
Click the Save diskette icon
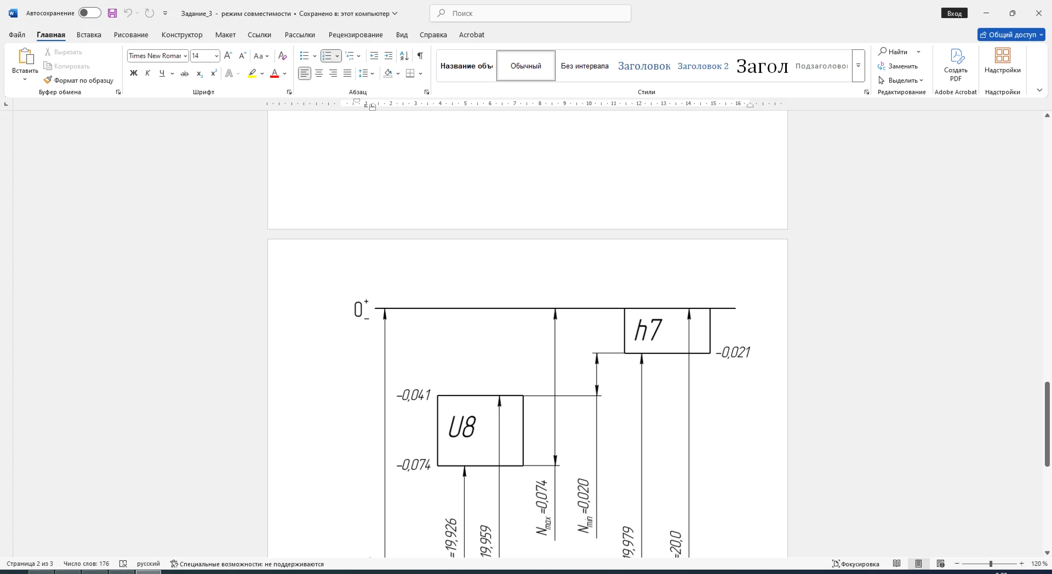tap(112, 13)
